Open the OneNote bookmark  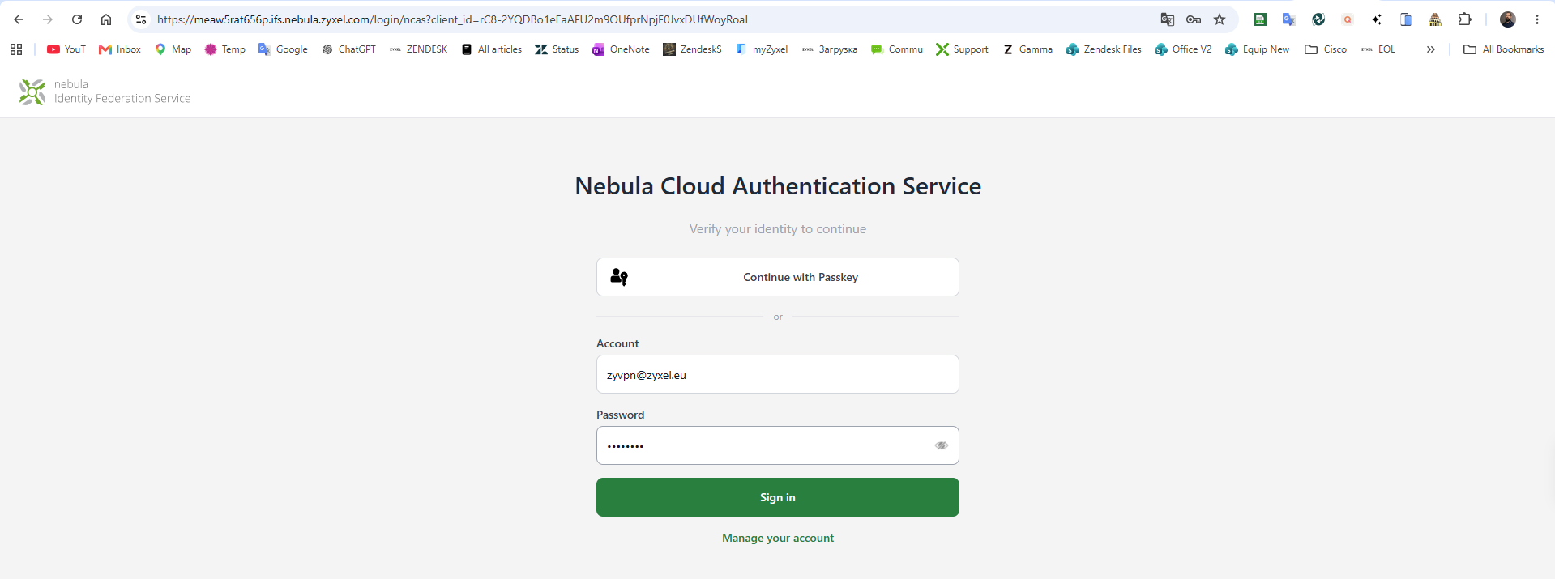click(622, 49)
